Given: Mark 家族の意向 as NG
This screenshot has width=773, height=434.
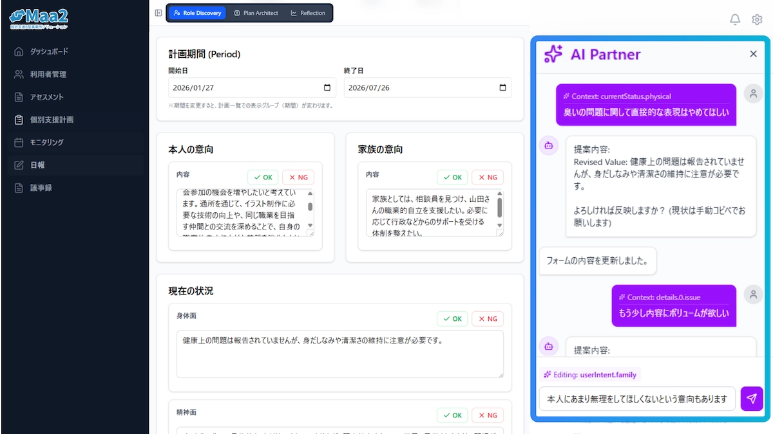Looking at the screenshot, I should pos(487,177).
